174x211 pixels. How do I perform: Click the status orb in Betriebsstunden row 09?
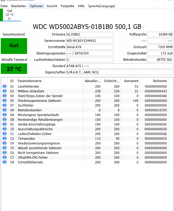click(4, 110)
